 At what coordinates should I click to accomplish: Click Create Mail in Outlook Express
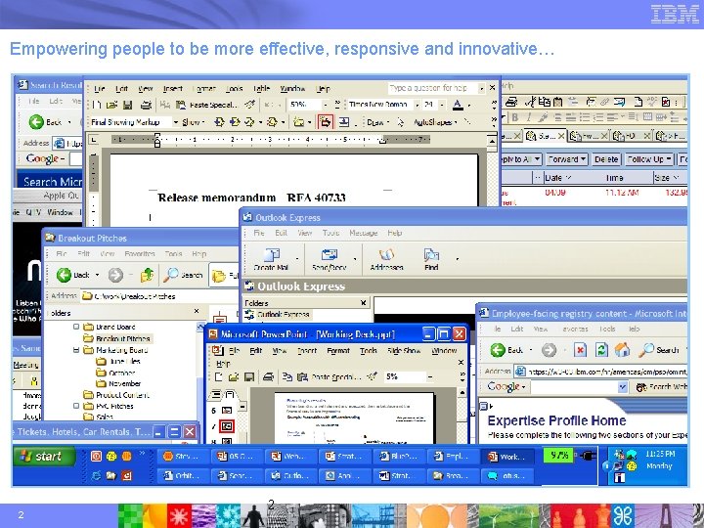[271, 259]
